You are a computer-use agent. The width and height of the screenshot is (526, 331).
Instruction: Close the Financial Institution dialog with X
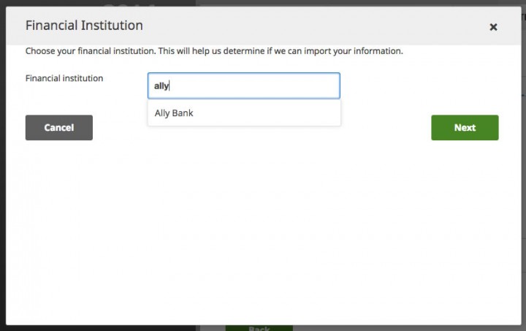point(493,27)
